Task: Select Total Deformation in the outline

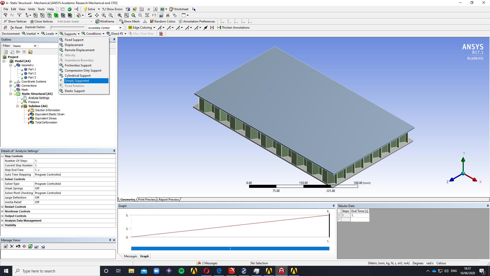Action: coord(46,122)
